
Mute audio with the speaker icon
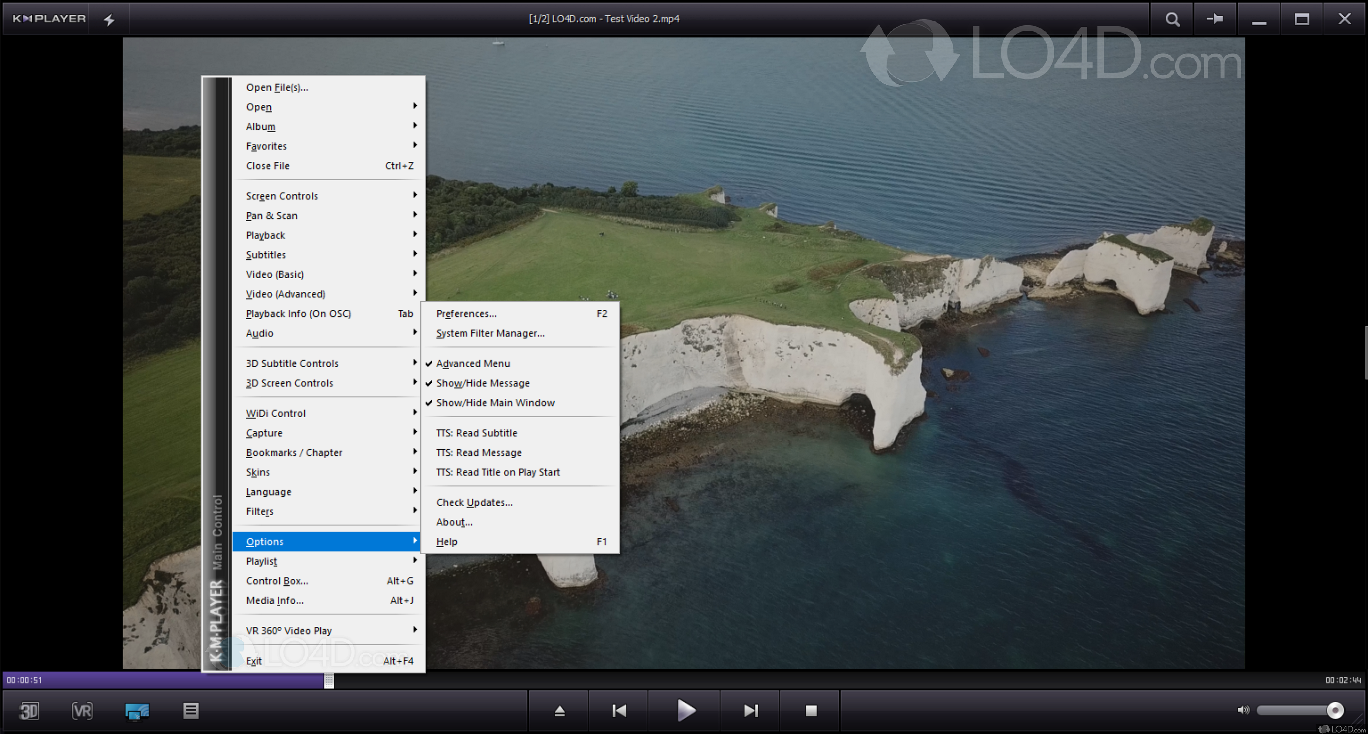pyautogui.click(x=1243, y=709)
